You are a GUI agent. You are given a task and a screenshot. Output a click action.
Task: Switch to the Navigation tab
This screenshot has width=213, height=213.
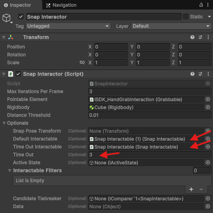[x=61, y=5]
